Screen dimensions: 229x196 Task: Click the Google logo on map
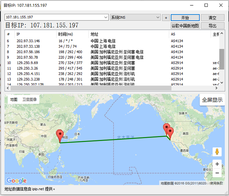point(16,180)
